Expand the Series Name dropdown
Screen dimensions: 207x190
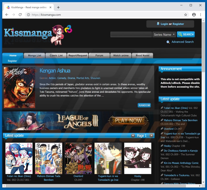[x=164, y=34]
